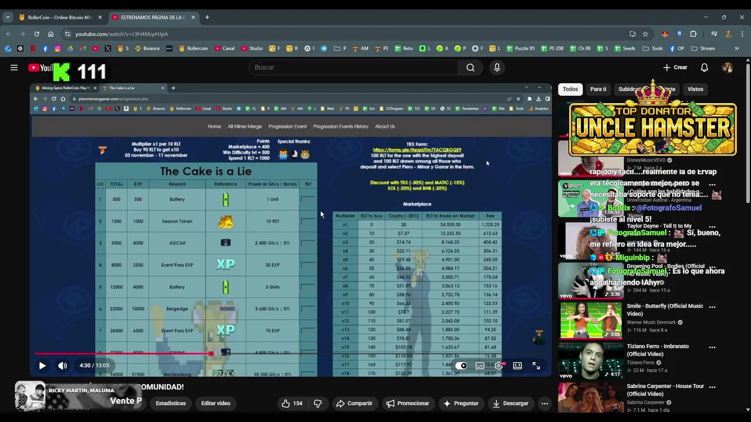Reload the page
The image size is (751, 422).
(36, 34)
